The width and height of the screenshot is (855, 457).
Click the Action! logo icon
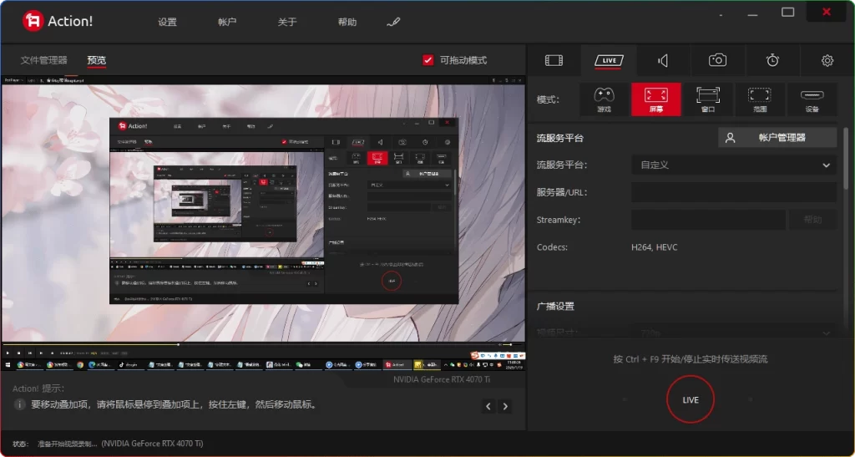(33, 21)
